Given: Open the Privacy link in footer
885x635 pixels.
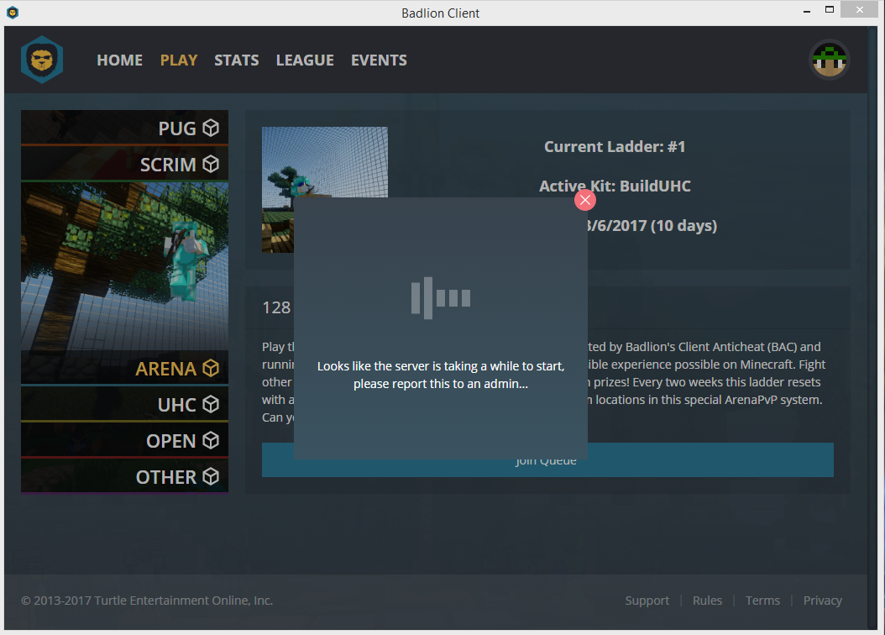Looking at the screenshot, I should click(822, 601).
